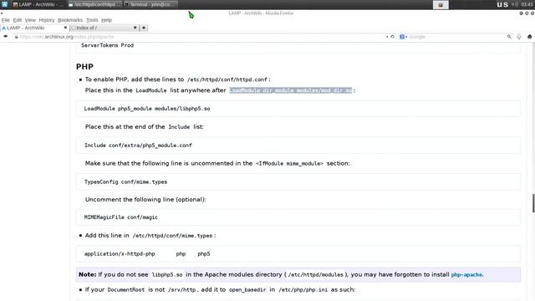
Task: Click the 'Note:' bold label
Action: pos(87,274)
